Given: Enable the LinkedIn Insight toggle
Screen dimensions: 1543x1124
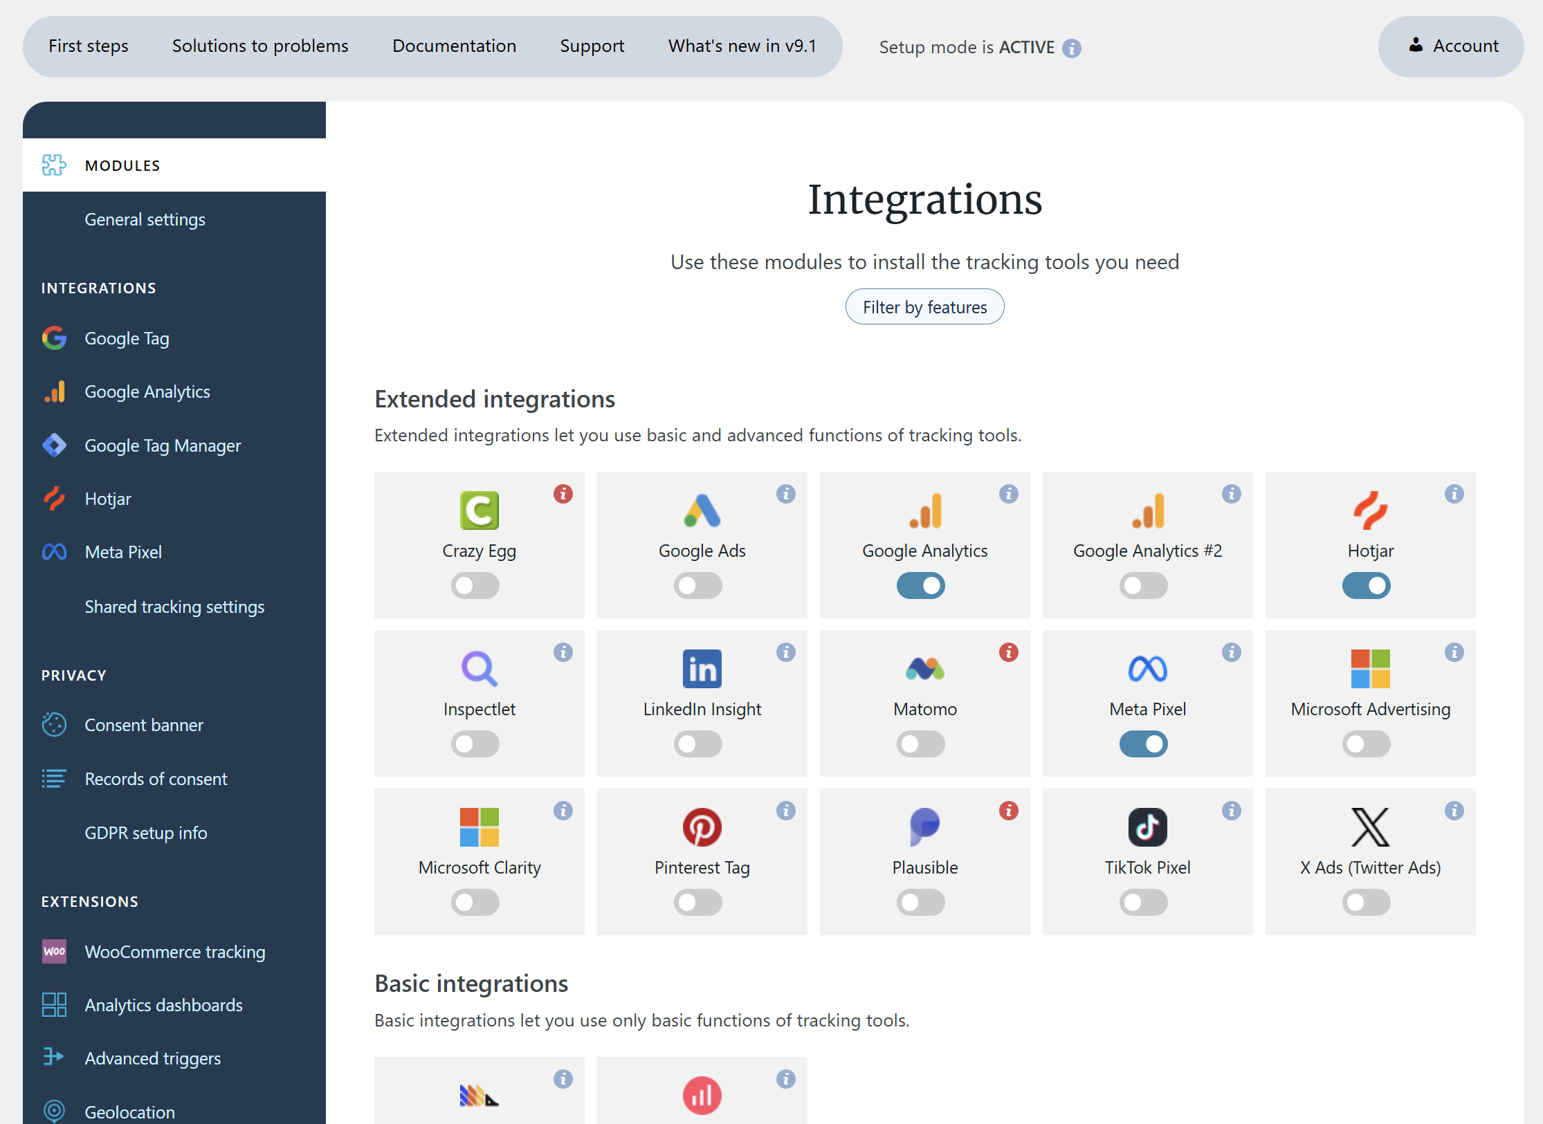Looking at the screenshot, I should [698, 744].
